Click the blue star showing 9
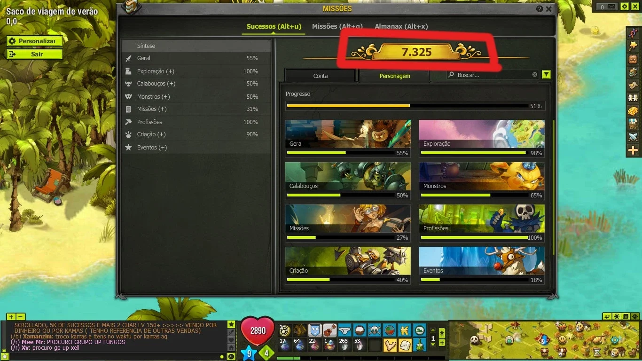This screenshot has height=361, width=642. [x=249, y=353]
